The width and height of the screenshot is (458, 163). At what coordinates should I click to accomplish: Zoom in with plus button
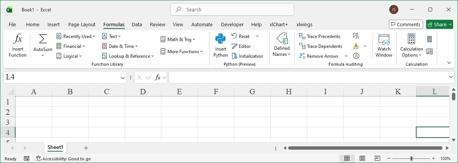point(434,158)
